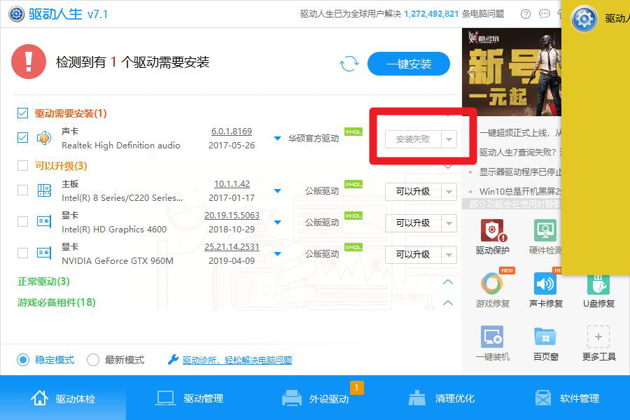Image resolution: width=630 pixels, height=420 pixels.
Task: Open 游戏修复 tool icon
Action: 492,283
